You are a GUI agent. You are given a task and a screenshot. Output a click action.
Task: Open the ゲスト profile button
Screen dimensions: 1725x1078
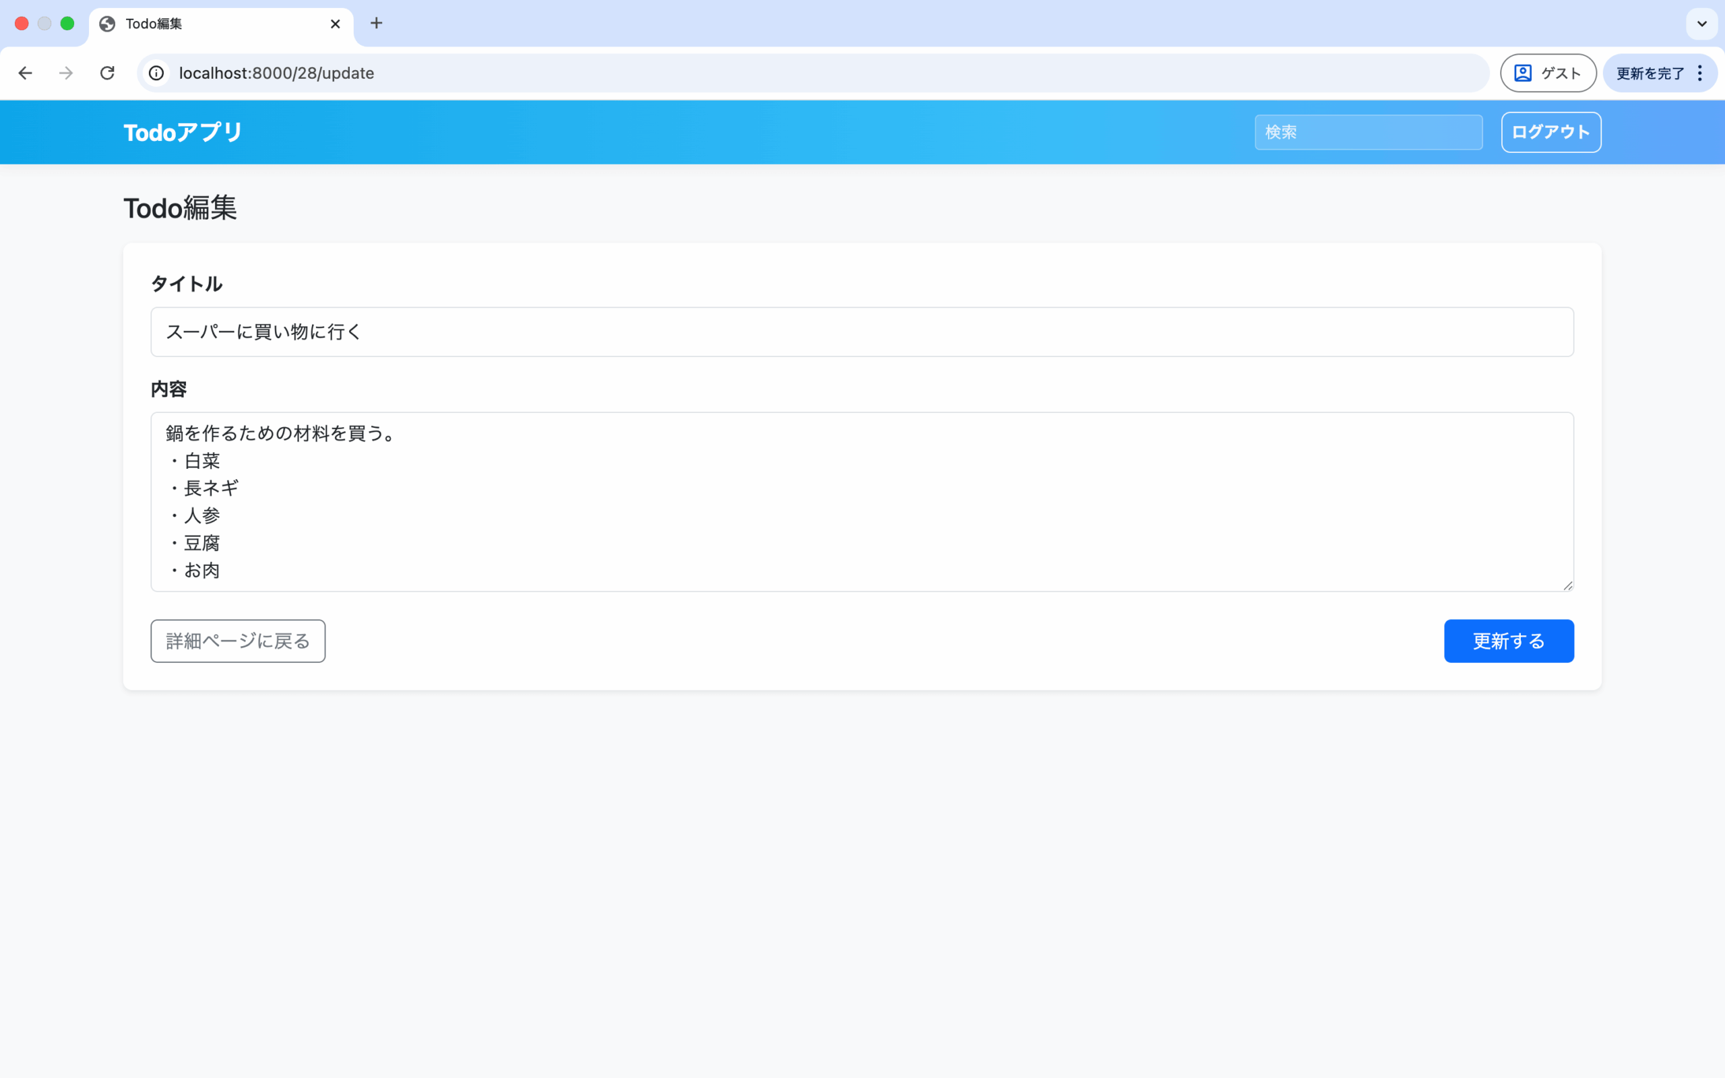[1548, 73]
